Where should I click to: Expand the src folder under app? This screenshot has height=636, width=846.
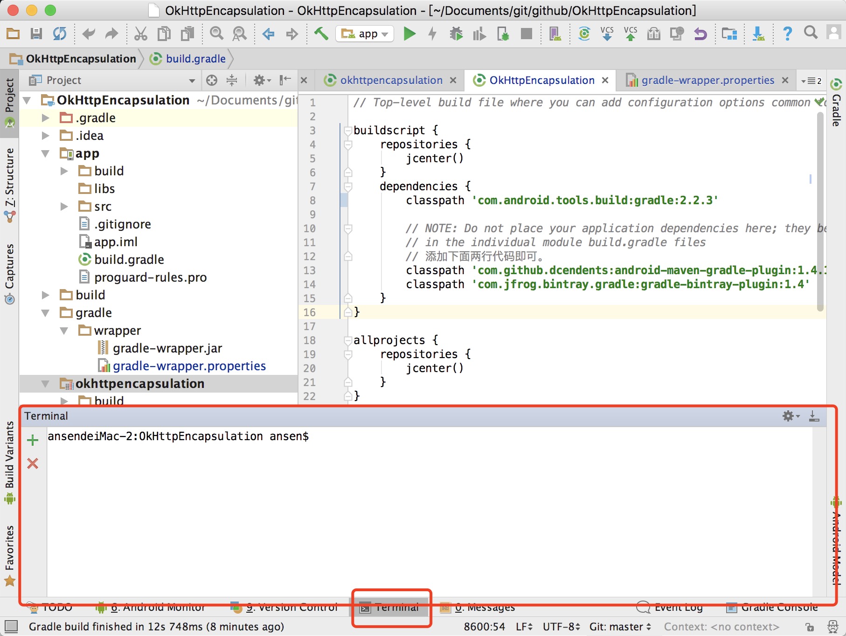tap(64, 207)
